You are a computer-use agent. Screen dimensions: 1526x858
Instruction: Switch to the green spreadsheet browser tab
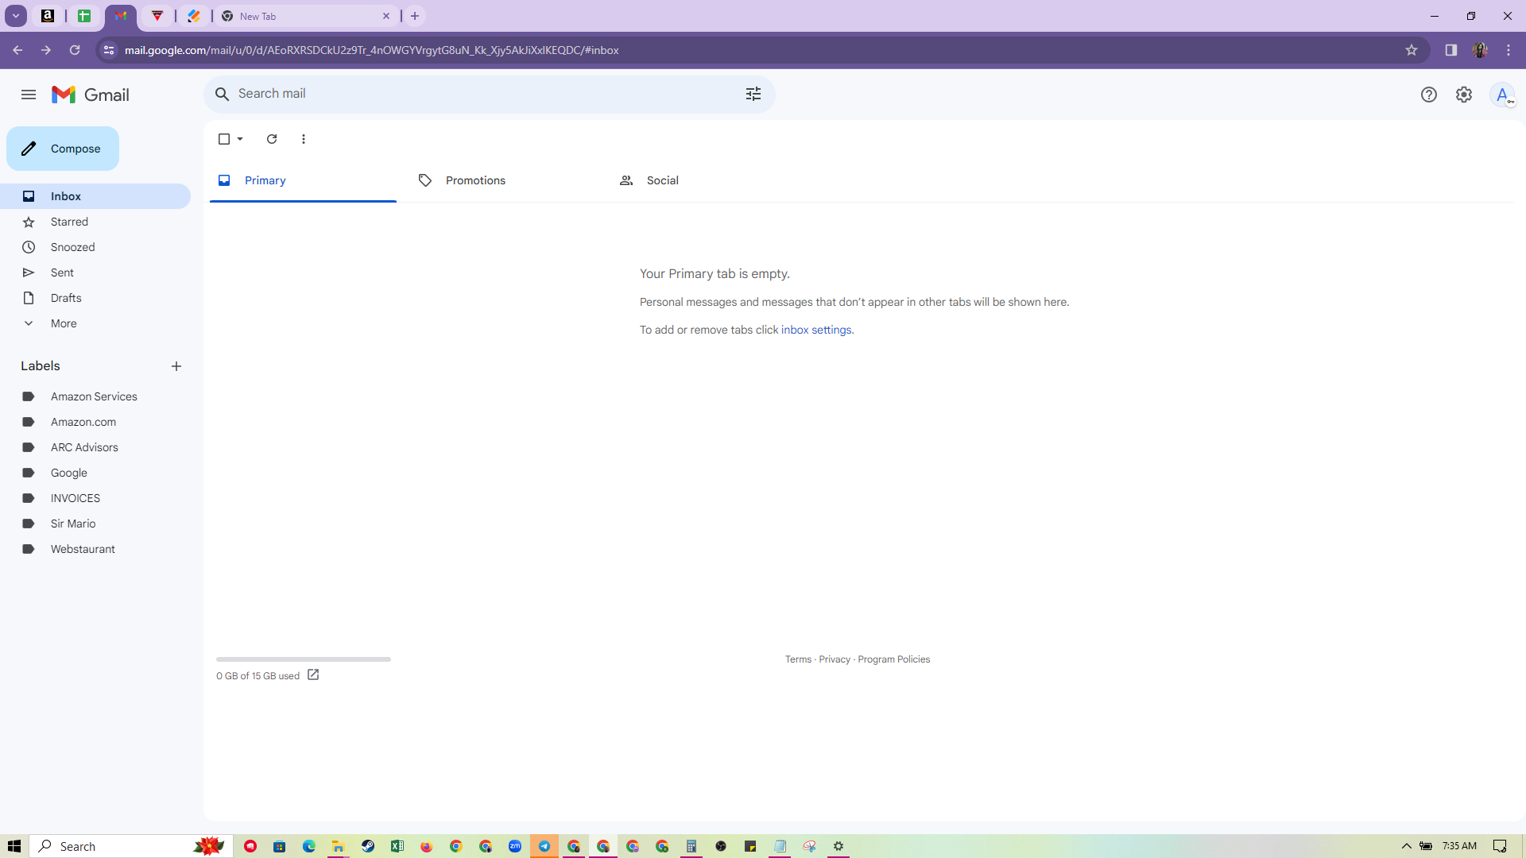(x=84, y=16)
